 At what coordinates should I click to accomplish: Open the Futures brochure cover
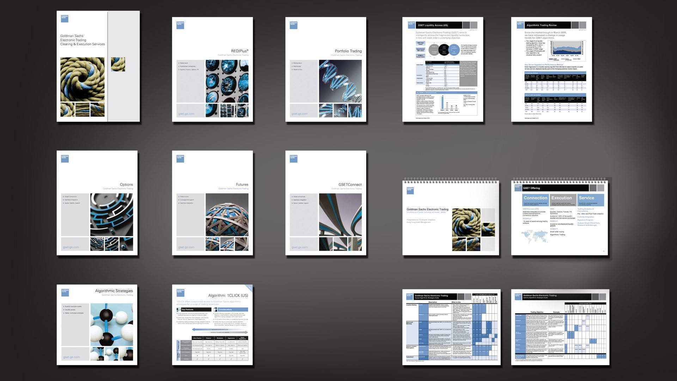(212, 203)
